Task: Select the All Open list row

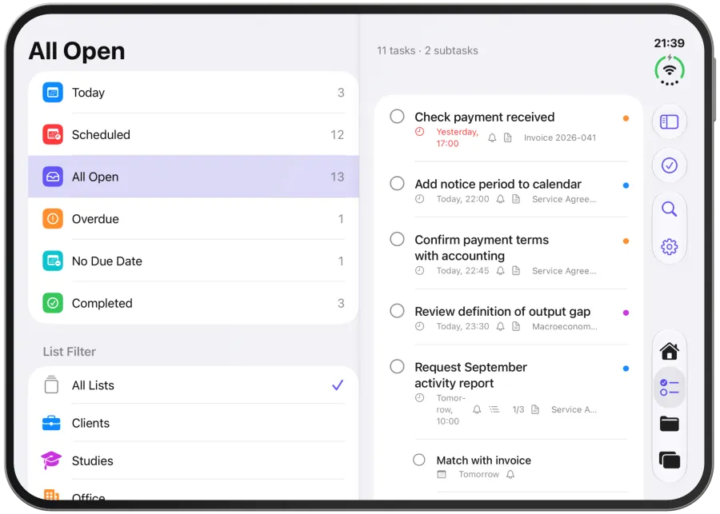Action: point(194,177)
